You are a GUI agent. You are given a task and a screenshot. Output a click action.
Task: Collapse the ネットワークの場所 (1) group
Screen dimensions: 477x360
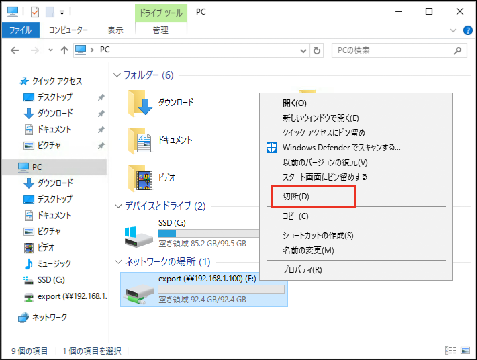pyautogui.click(x=118, y=262)
